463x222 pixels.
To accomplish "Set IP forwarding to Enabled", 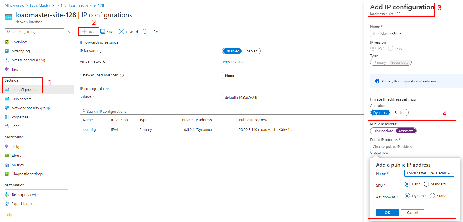I will click(251, 51).
